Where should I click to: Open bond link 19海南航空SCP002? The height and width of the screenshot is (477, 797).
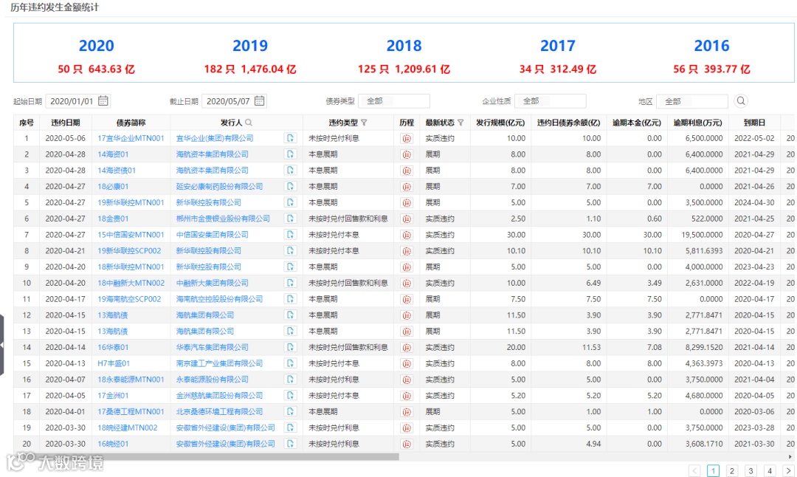tap(129, 299)
